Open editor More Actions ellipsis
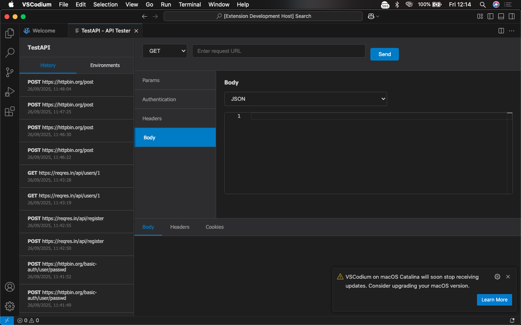Screen dimensions: 521x325 pos(512,31)
